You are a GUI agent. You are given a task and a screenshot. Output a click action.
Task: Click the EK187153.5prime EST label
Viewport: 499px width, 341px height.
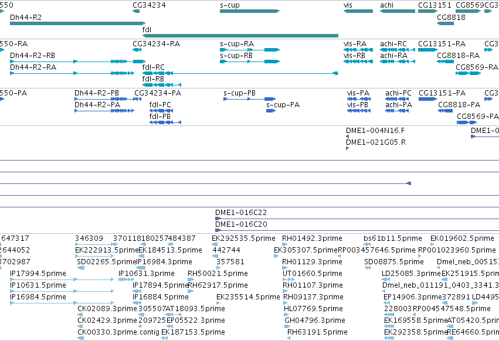[x=193, y=332]
